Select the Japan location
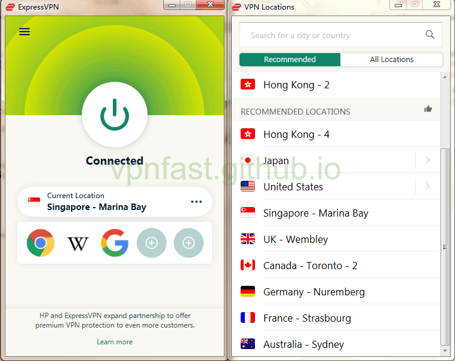The image size is (455, 361). [x=324, y=161]
